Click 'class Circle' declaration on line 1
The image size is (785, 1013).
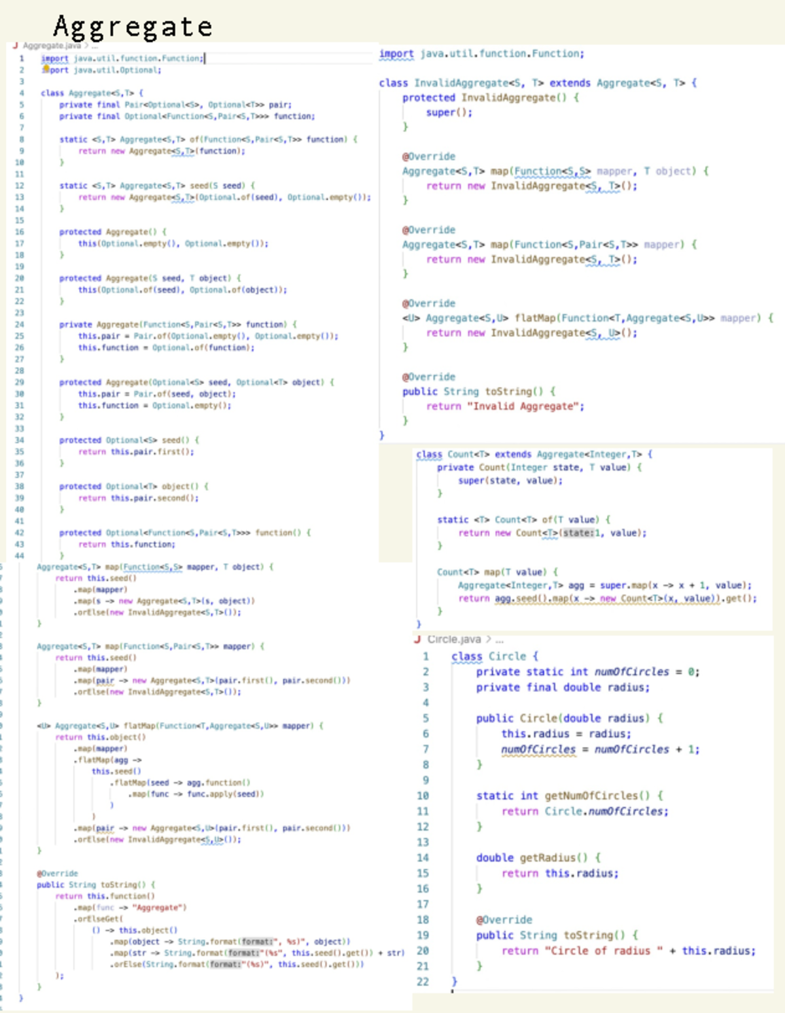489,656
